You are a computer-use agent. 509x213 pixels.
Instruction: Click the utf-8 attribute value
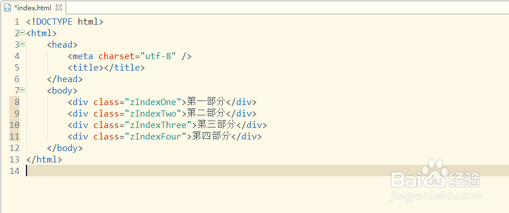[x=158, y=56]
